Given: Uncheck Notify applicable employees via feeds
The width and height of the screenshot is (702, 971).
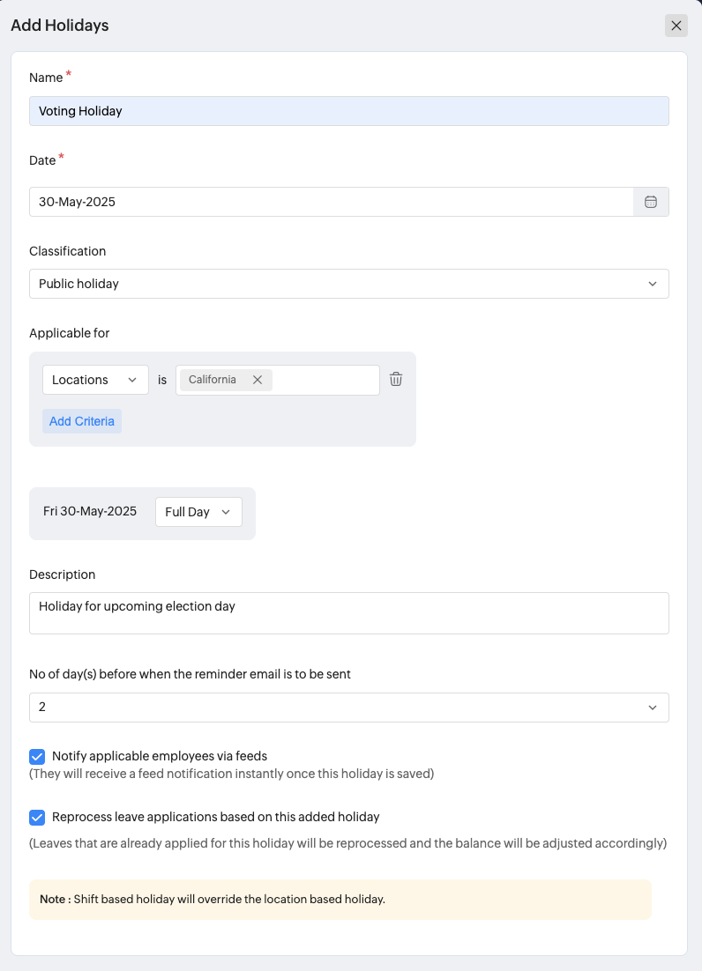Looking at the screenshot, I should pyautogui.click(x=37, y=756).
